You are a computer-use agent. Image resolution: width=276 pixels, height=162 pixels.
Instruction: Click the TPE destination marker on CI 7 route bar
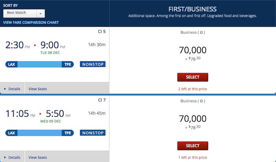67,133
